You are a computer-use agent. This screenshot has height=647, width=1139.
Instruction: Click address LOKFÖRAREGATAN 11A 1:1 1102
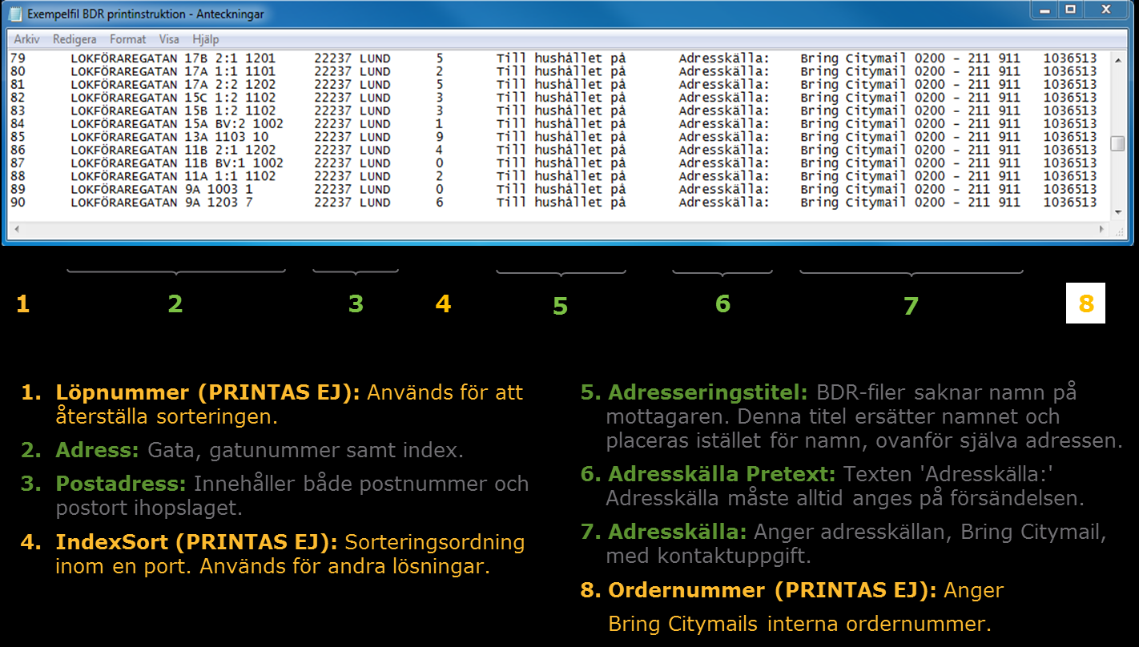point(173,176)
